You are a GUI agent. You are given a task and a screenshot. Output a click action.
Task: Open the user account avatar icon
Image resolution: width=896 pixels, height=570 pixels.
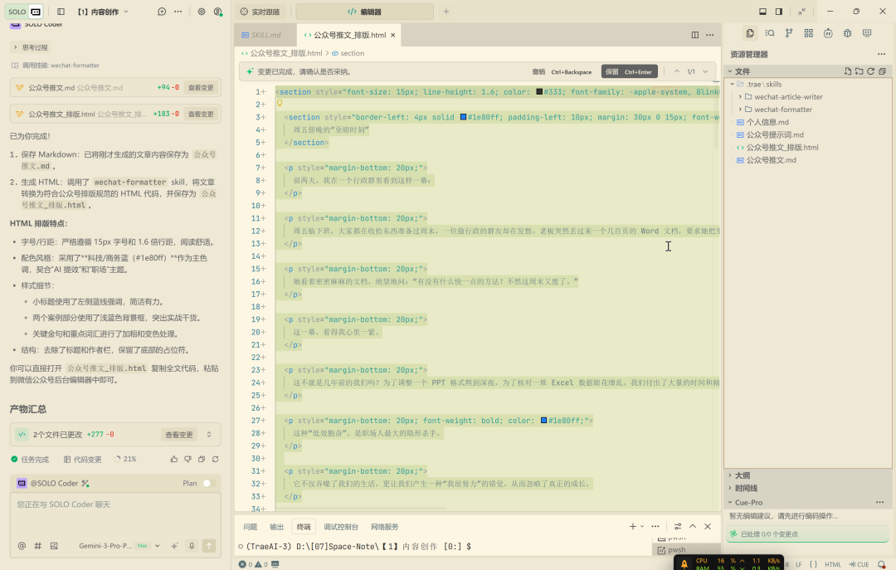coord(217,12)
